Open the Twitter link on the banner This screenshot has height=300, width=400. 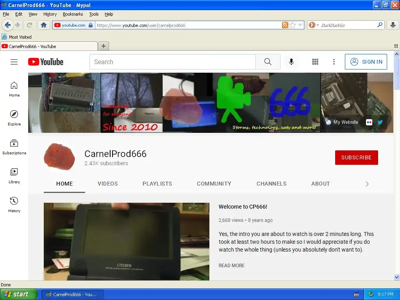(380, 122)
